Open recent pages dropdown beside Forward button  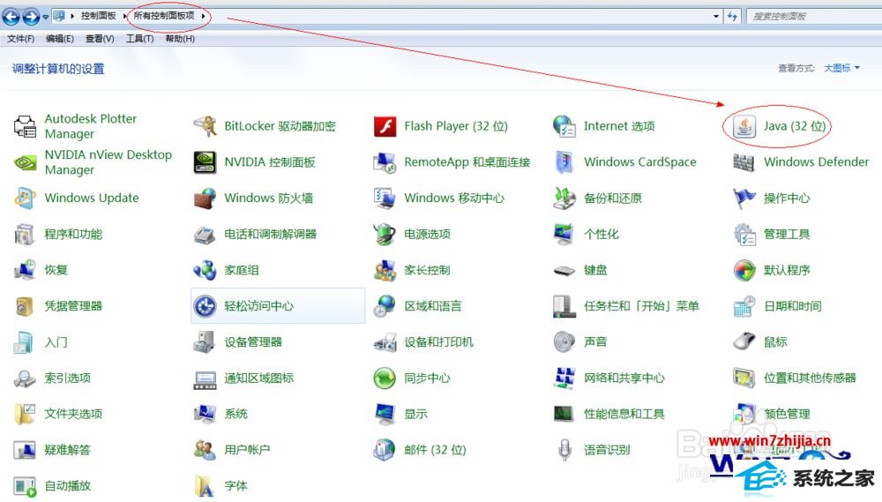(46, 17)
